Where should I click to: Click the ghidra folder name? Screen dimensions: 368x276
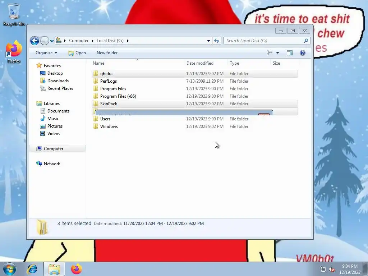(106, 74)
